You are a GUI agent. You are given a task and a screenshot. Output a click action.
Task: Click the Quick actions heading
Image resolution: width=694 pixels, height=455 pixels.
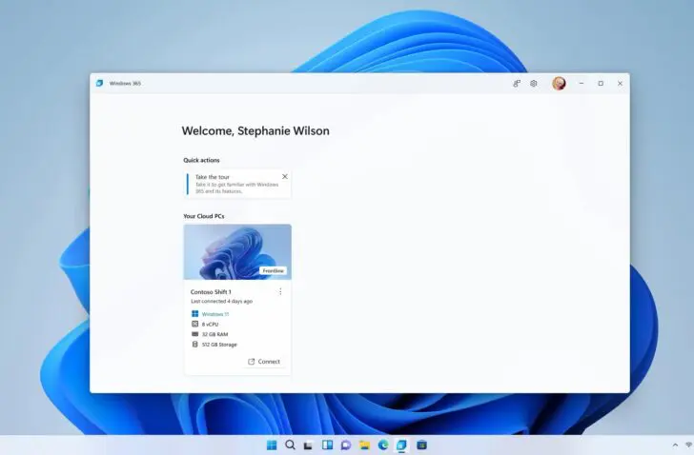[201, 160]
